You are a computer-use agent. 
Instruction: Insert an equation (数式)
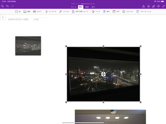(x=106, y=11)
